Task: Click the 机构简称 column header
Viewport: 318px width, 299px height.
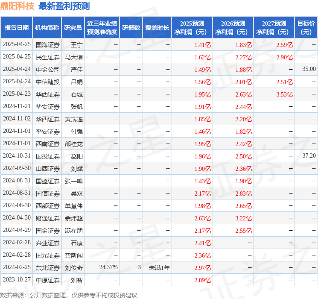Action: [x=47, y=28]
